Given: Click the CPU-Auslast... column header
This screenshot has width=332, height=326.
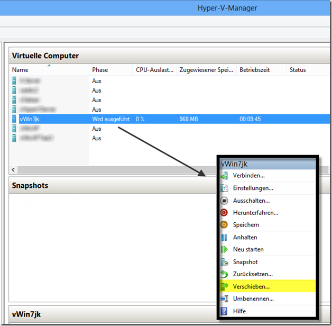Looking at the screenshot, I should click(x=154, y=70).
